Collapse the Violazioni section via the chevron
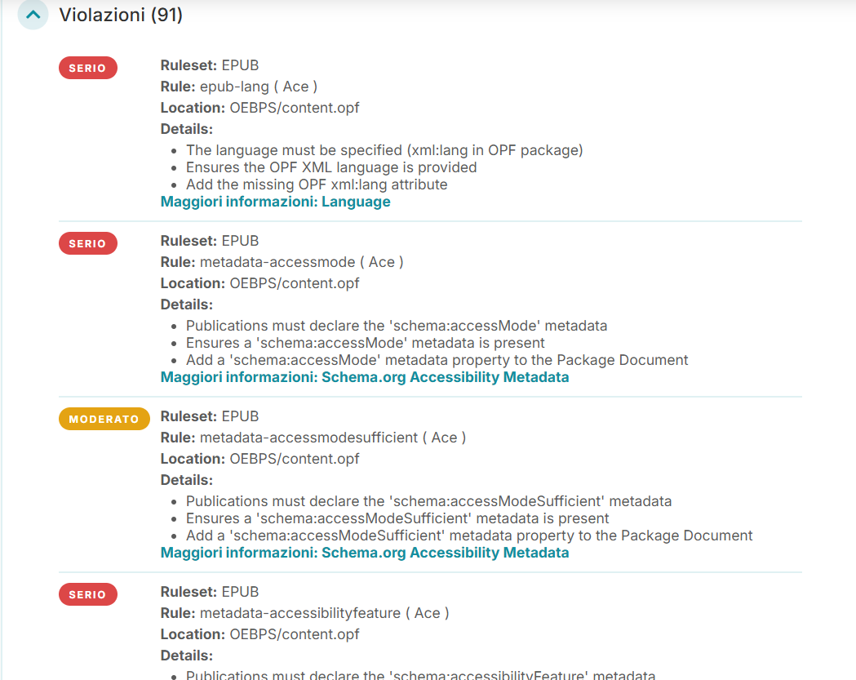 tap(33, 15)
